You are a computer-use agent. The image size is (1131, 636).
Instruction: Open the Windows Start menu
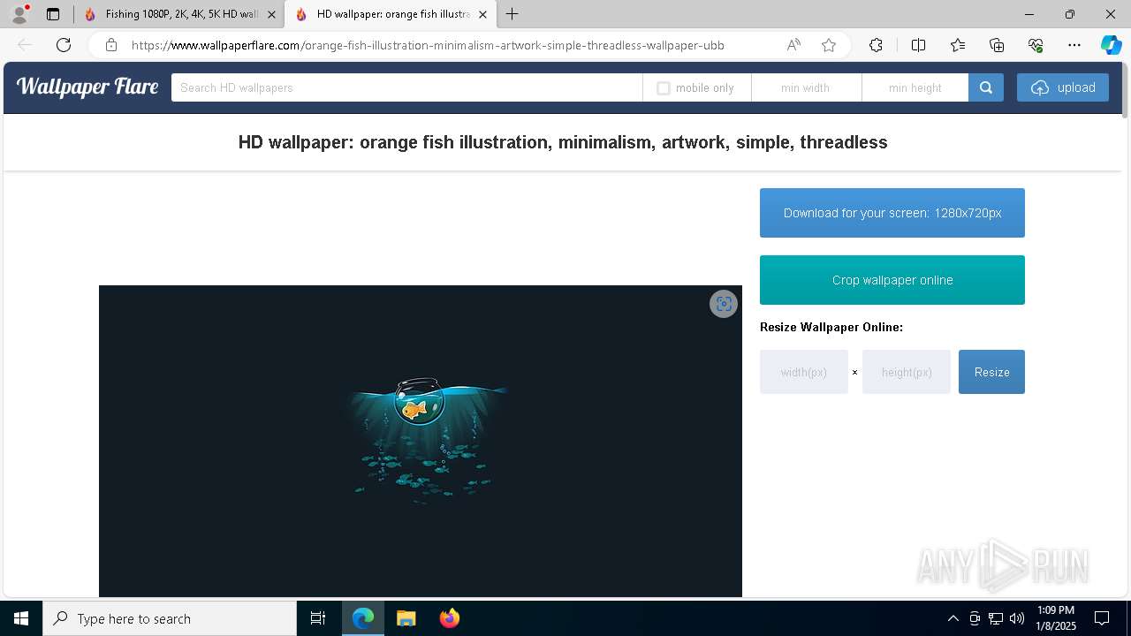pyautogui.click(x=21, y=618)
